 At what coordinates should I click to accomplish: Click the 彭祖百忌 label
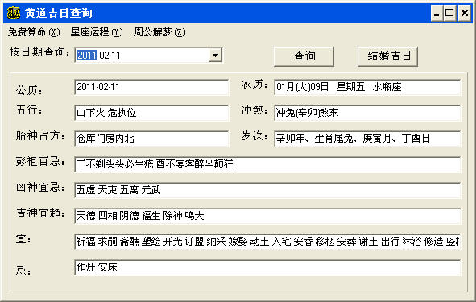(x=40, y=162)
